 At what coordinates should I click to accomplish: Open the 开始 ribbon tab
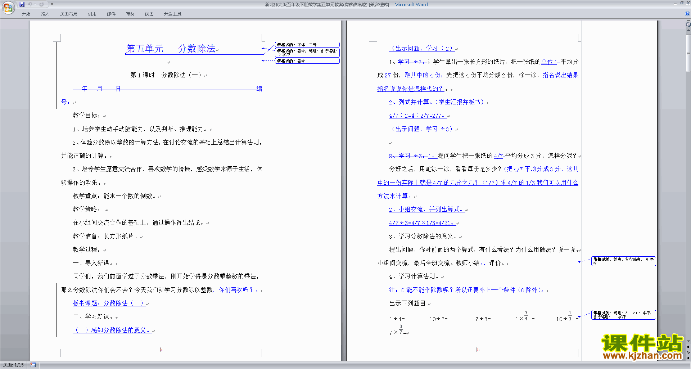point(26,14)
